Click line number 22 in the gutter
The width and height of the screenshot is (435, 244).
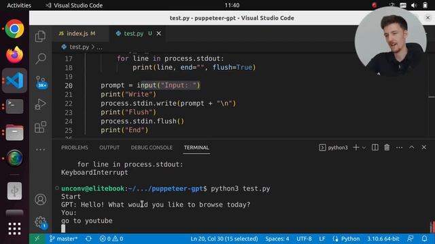(69, 104)
